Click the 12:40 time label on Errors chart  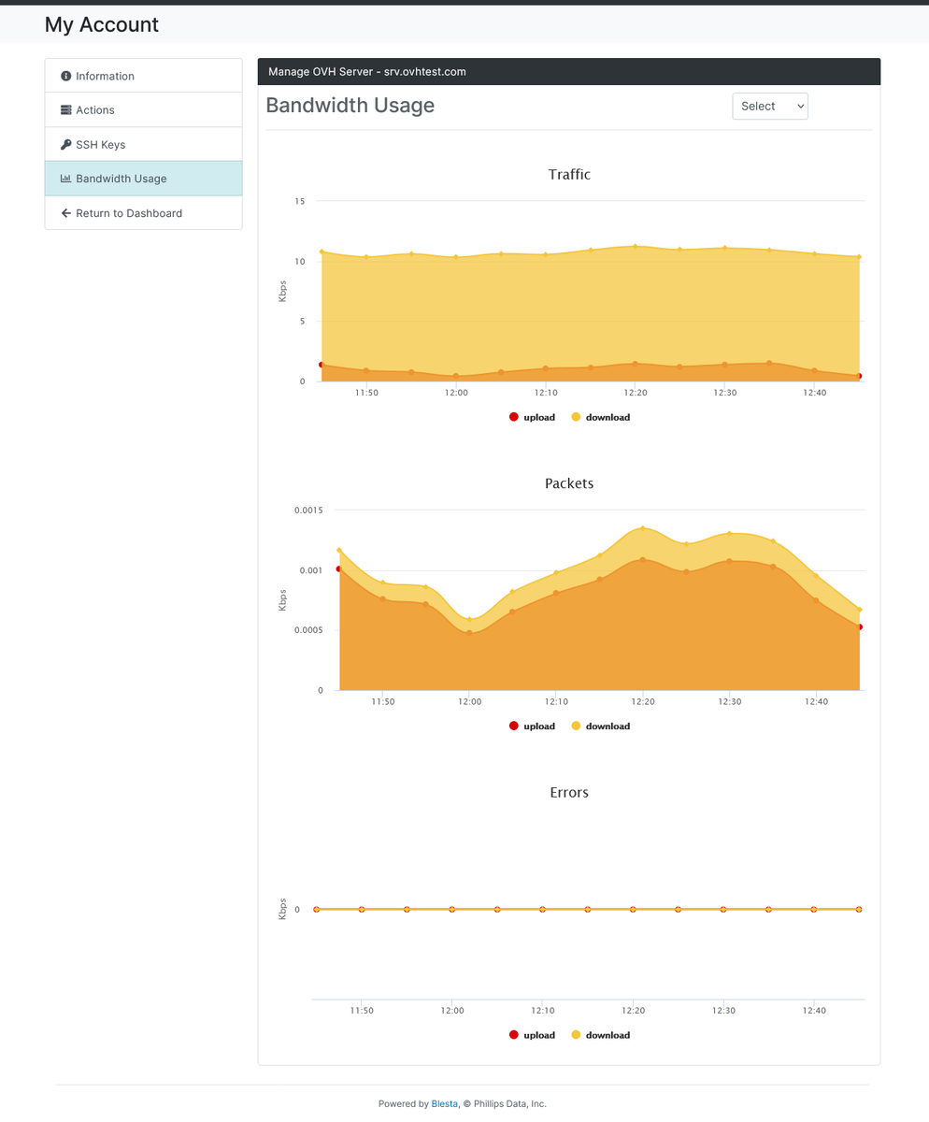tap(814, 1011)
